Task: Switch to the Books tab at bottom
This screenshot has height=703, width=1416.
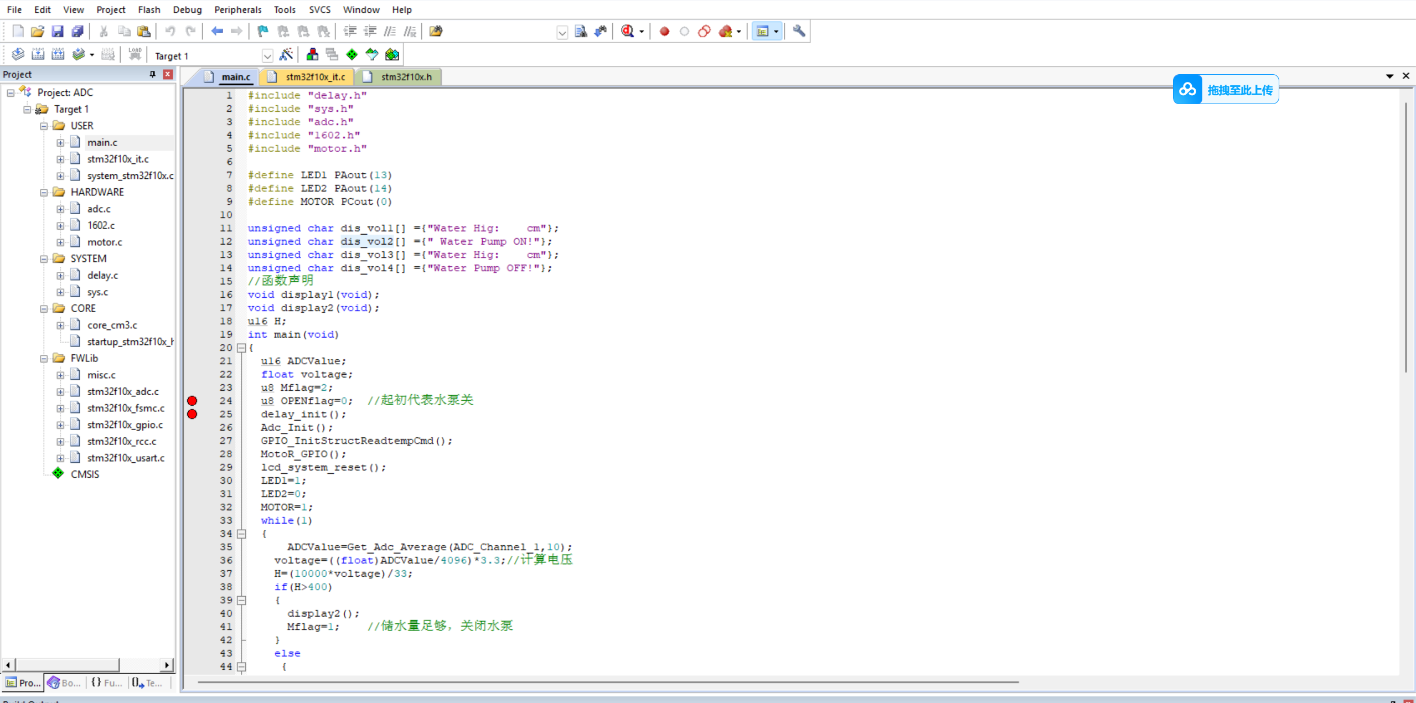Action: [x=65, y=683]
